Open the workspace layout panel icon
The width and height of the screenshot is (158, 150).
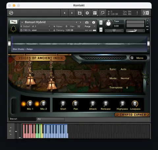pos(95,13)
